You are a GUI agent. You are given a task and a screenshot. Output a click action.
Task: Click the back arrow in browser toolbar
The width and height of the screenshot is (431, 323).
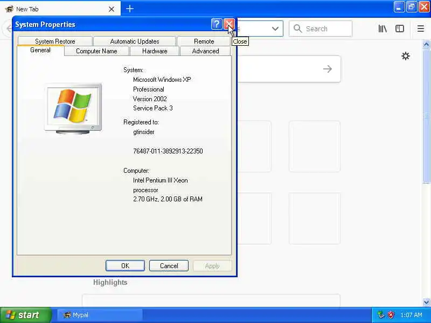point(9,29)
